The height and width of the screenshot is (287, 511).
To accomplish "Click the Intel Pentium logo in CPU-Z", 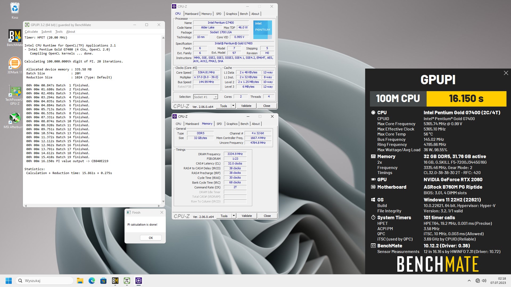I will (262, 29).
